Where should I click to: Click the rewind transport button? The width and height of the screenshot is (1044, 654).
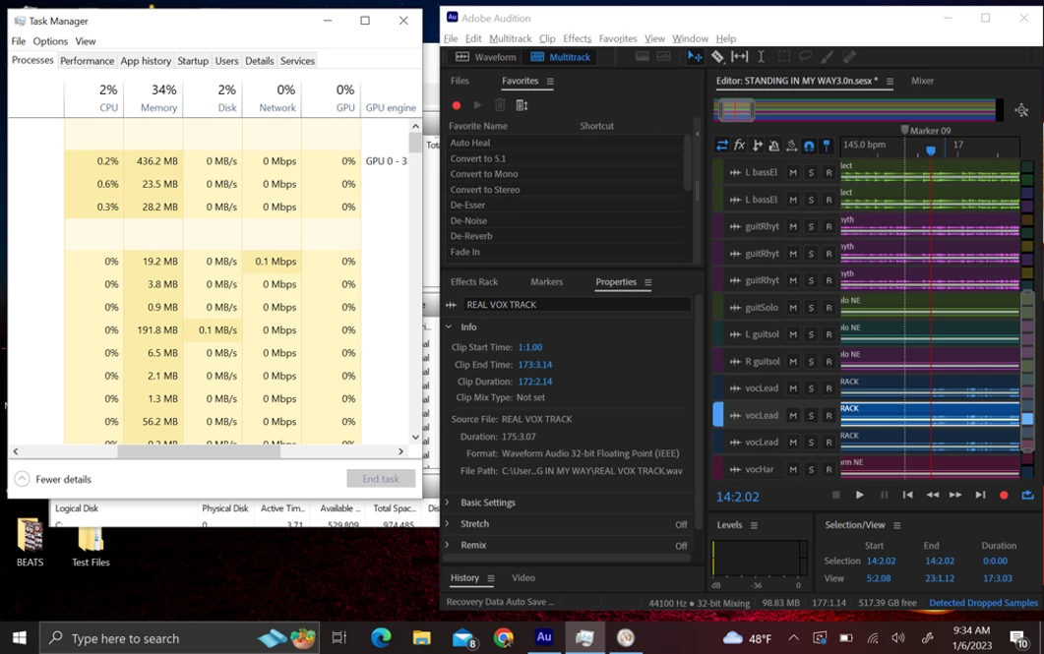(932, 495)
